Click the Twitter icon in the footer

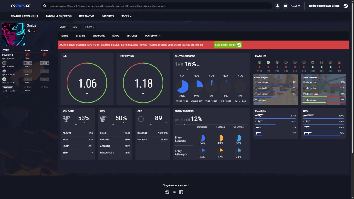coord(174,192)
